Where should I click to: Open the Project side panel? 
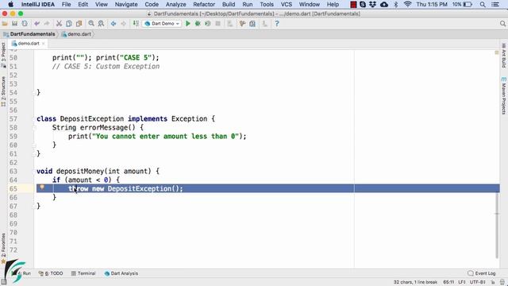(3, 55)
